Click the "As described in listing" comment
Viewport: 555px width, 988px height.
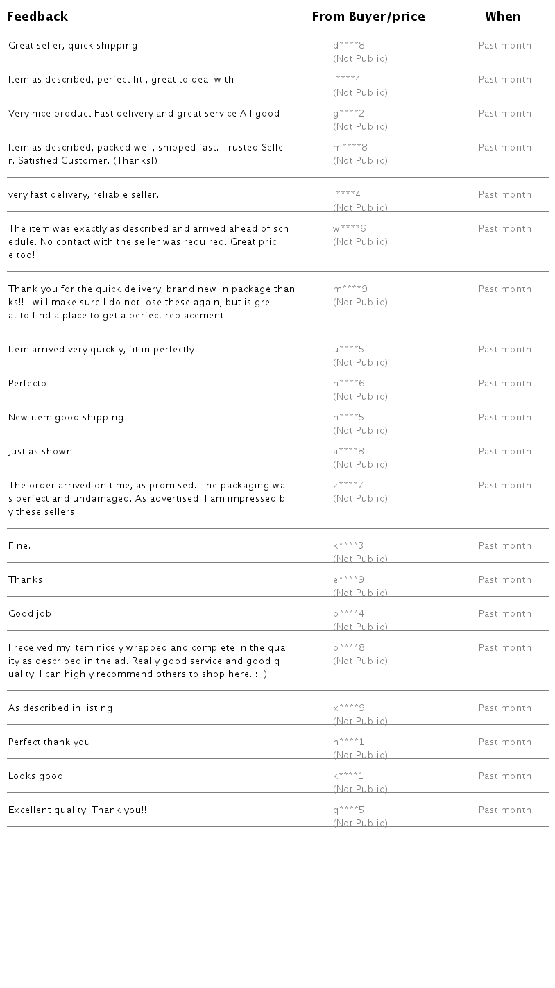[60, 708]
